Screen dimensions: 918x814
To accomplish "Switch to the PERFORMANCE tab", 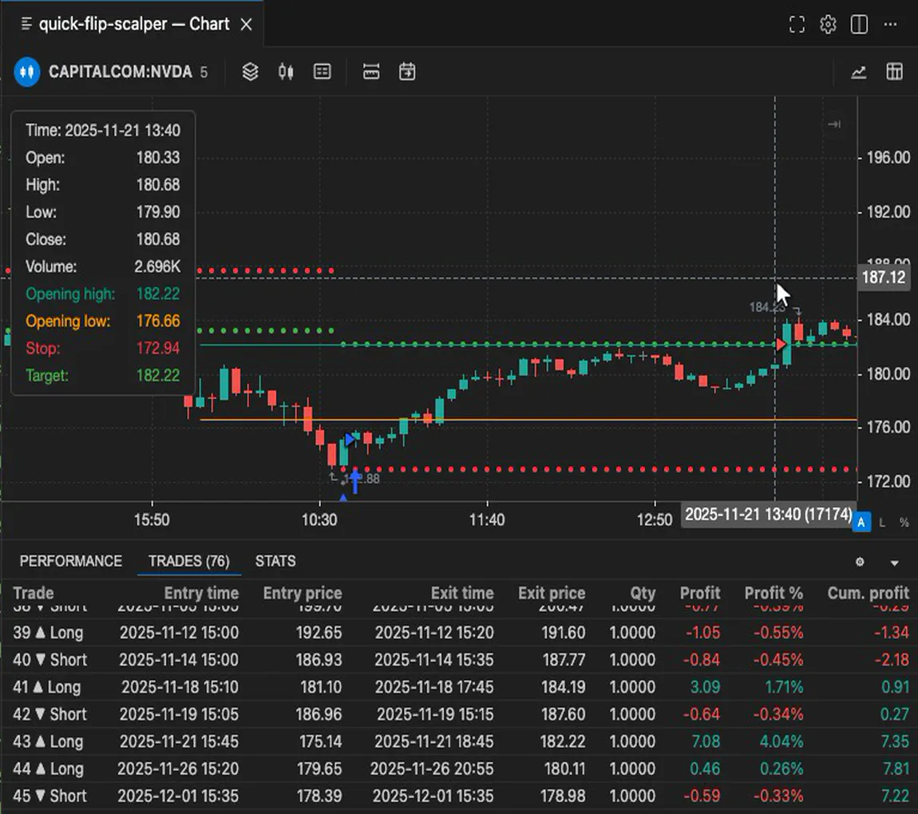I will pyautogui.click(x=71, y=561).
